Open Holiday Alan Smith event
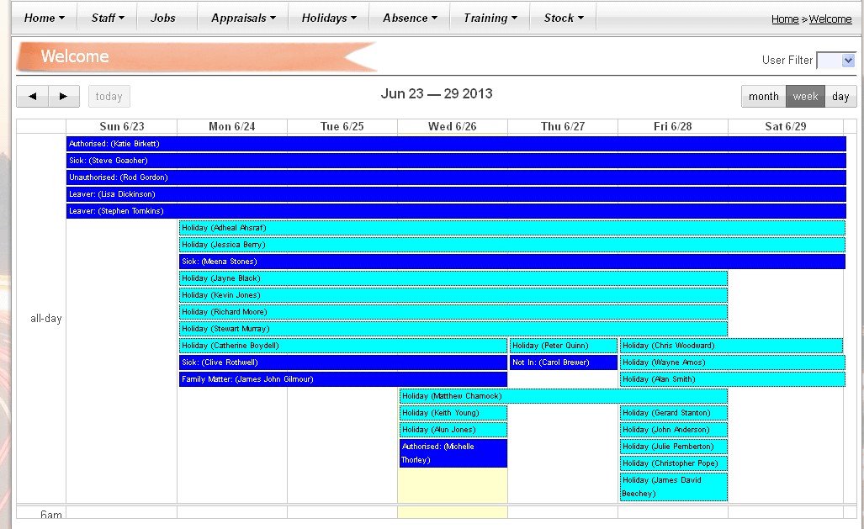The height and width of the screenshot is (529, 864). point(733,379)
